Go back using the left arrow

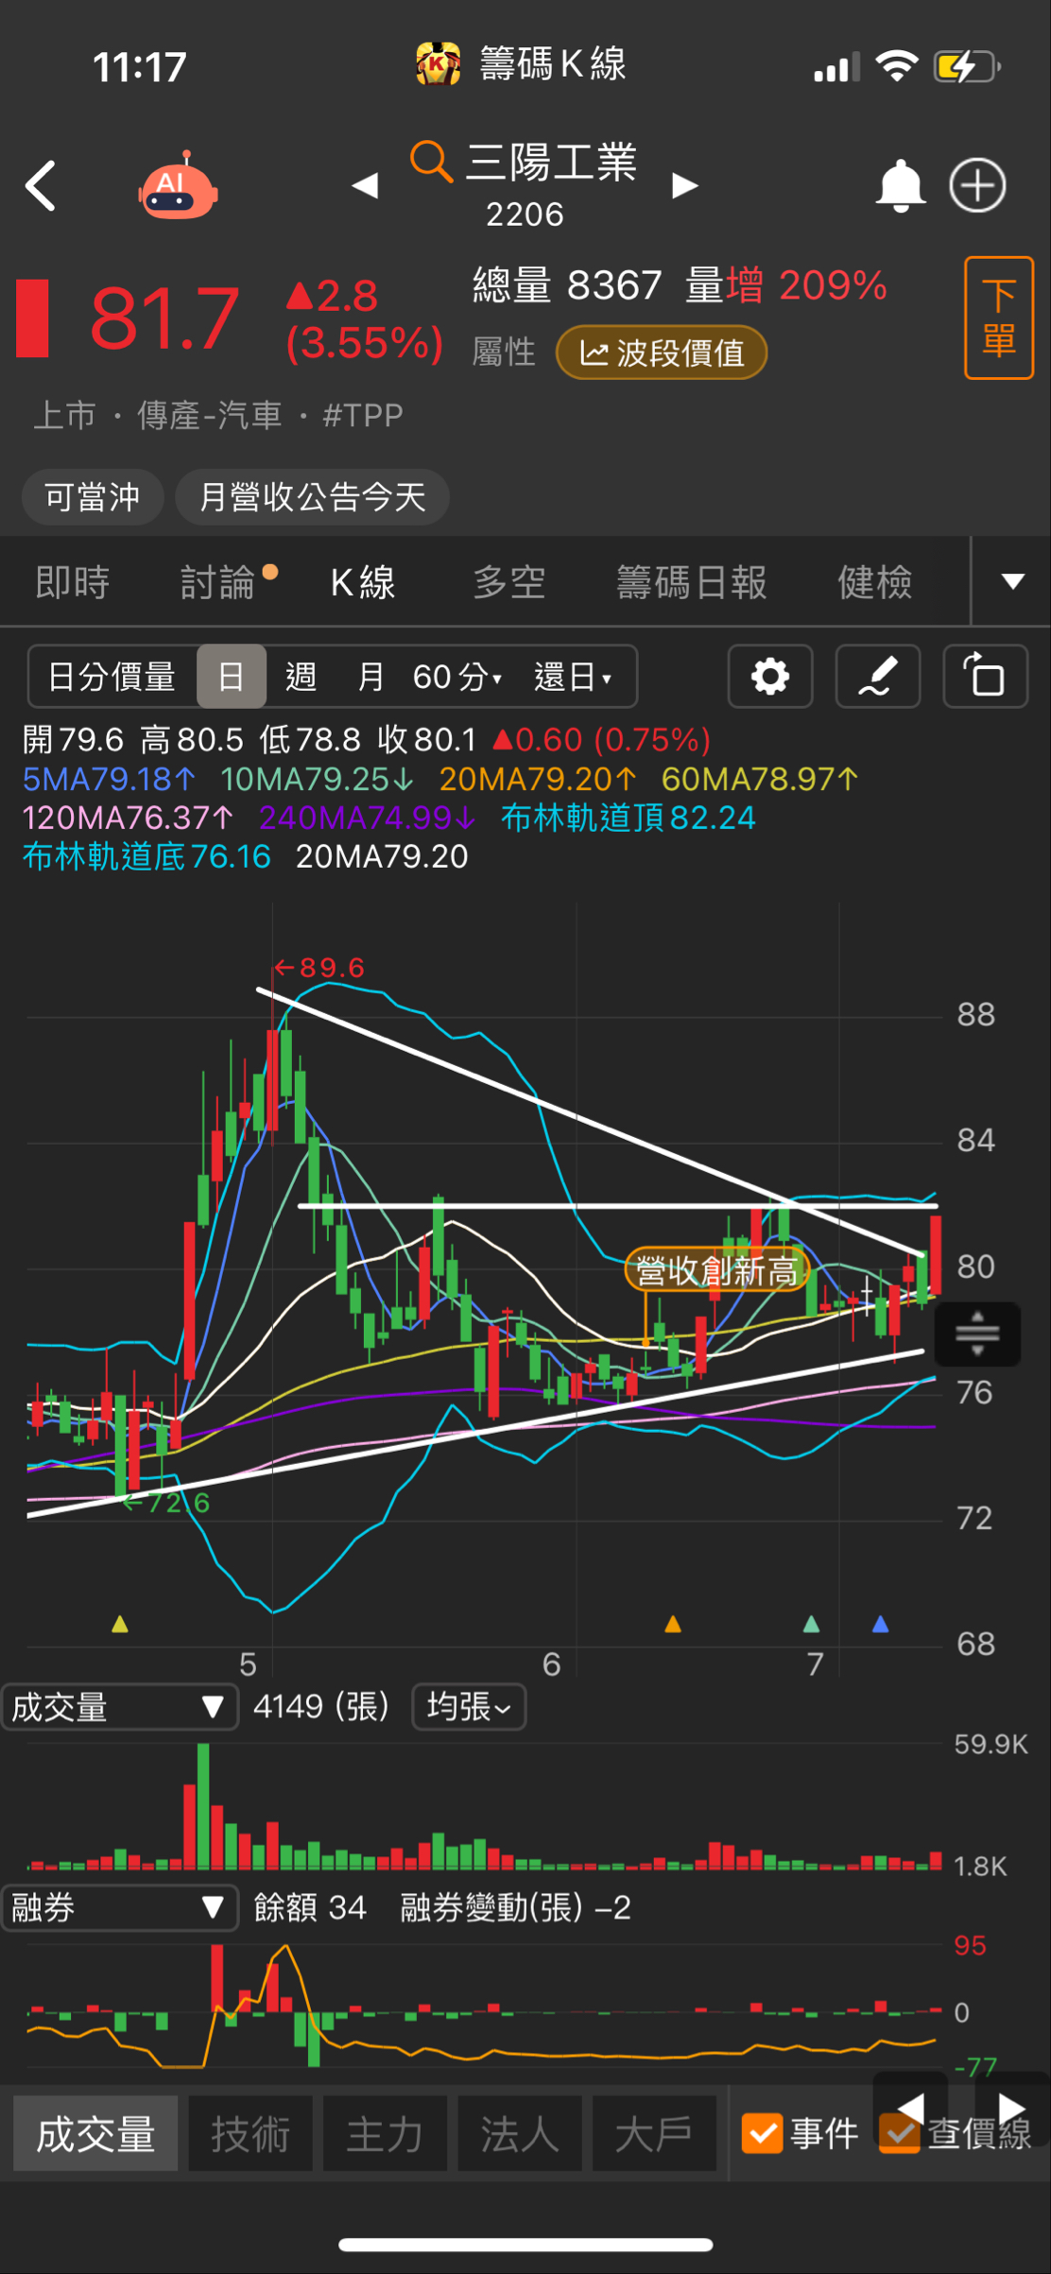[41, 185]
